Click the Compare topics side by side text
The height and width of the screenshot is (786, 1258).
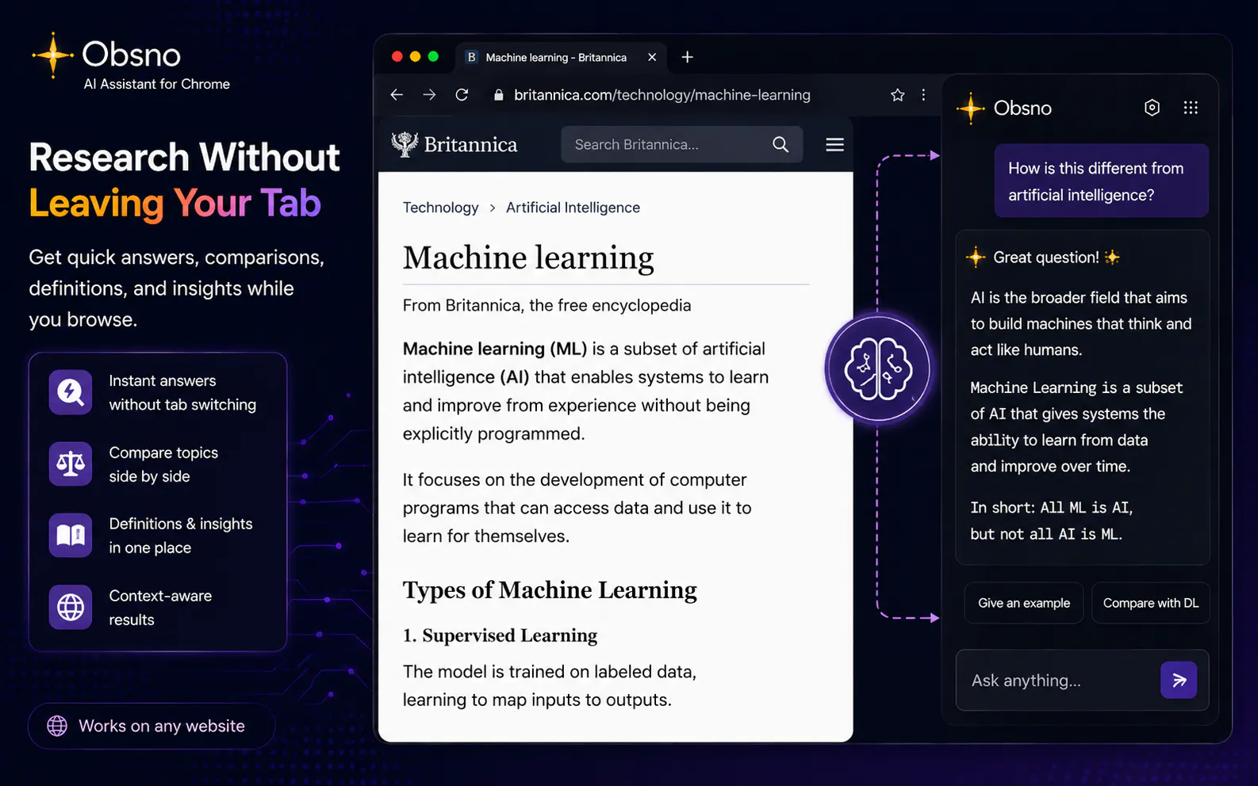tap(163, 464)
